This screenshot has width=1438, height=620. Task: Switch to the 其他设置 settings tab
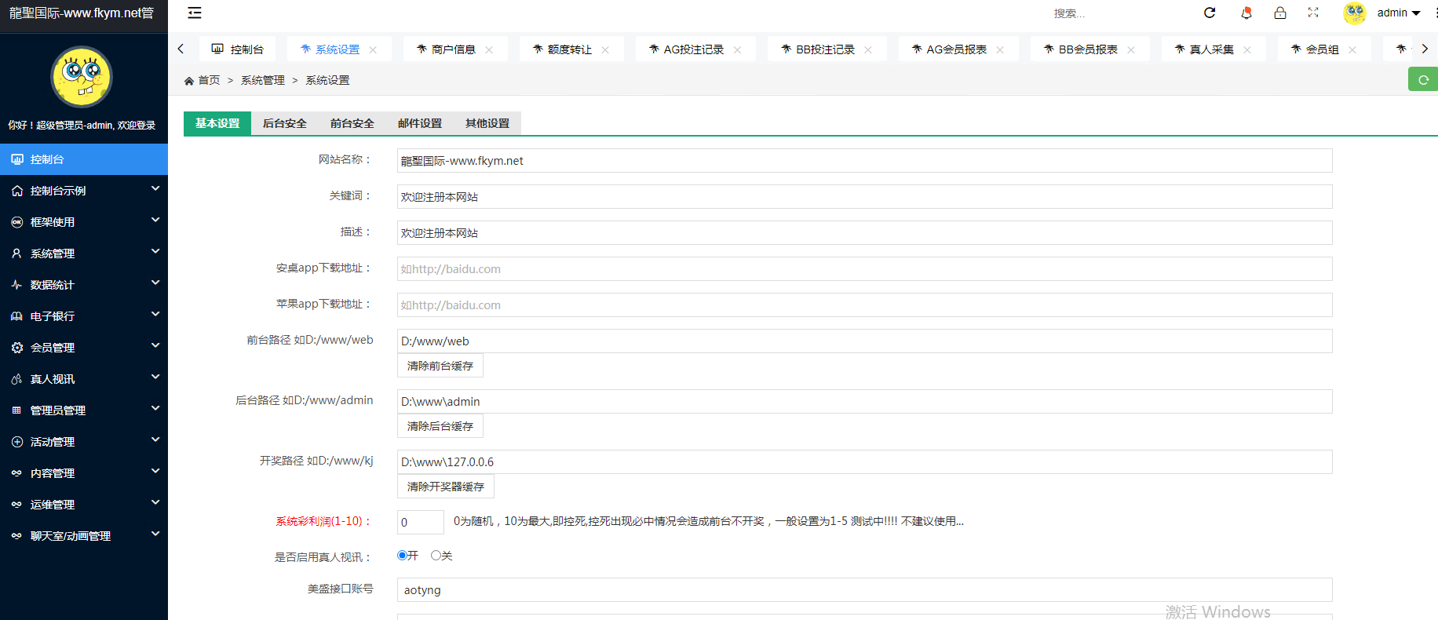(x=487, y=123)
